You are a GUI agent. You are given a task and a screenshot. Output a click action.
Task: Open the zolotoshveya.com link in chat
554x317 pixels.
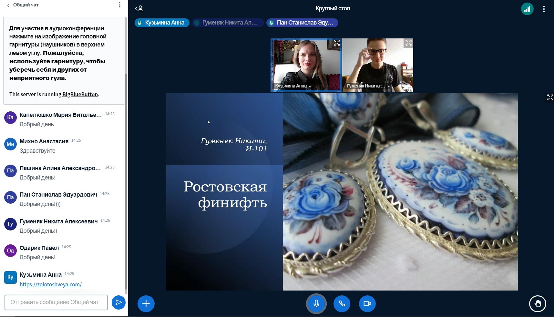click(51, 285)
